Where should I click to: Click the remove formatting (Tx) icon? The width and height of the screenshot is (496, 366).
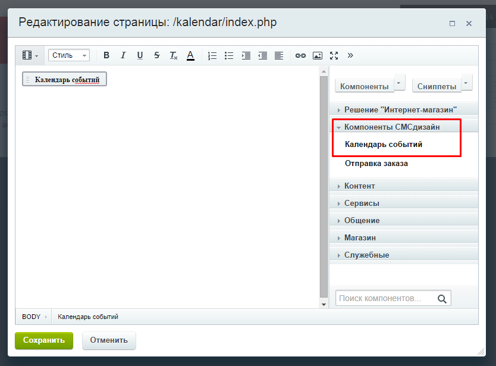coord(172,55)
